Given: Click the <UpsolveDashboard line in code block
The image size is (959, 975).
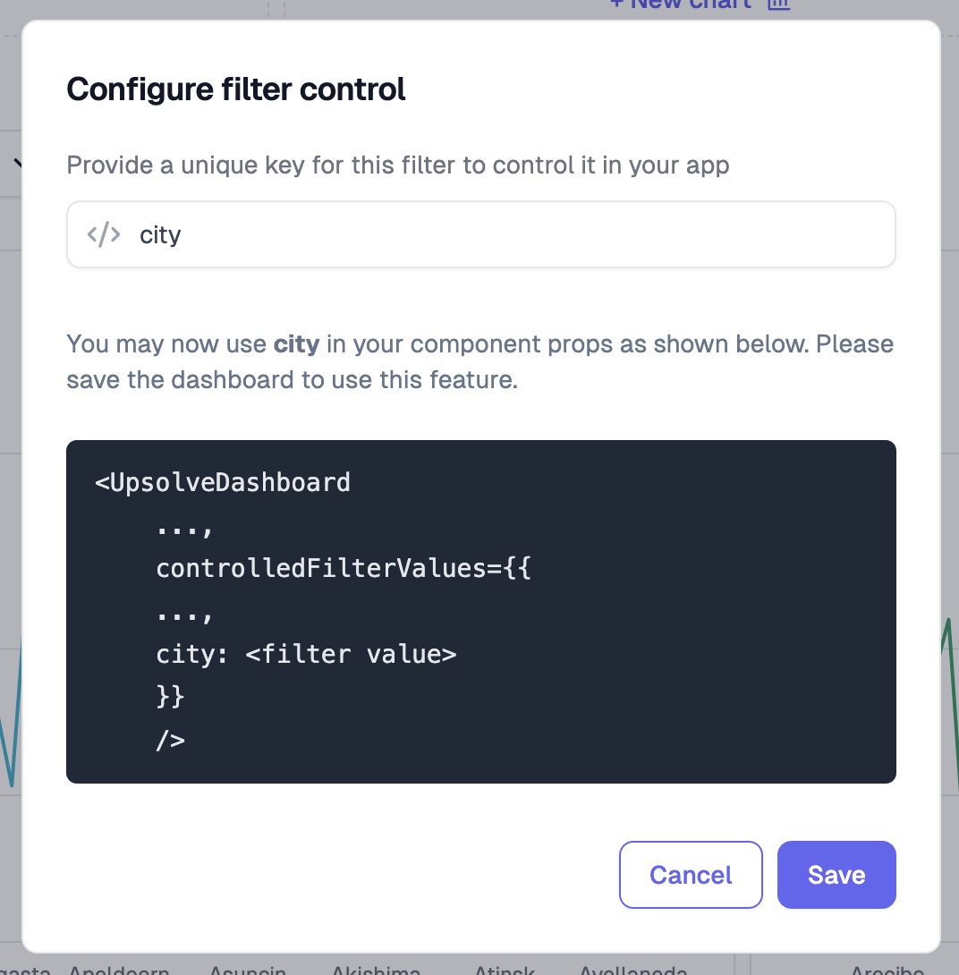Looking at the screenshot, I should [x=223, y=482].
